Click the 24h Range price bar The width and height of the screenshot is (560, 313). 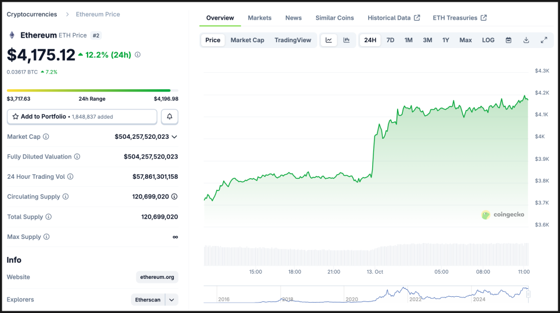89,90
